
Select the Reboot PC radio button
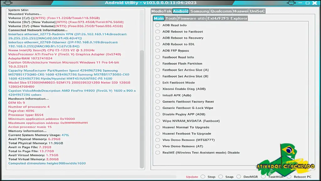(289, 177)
